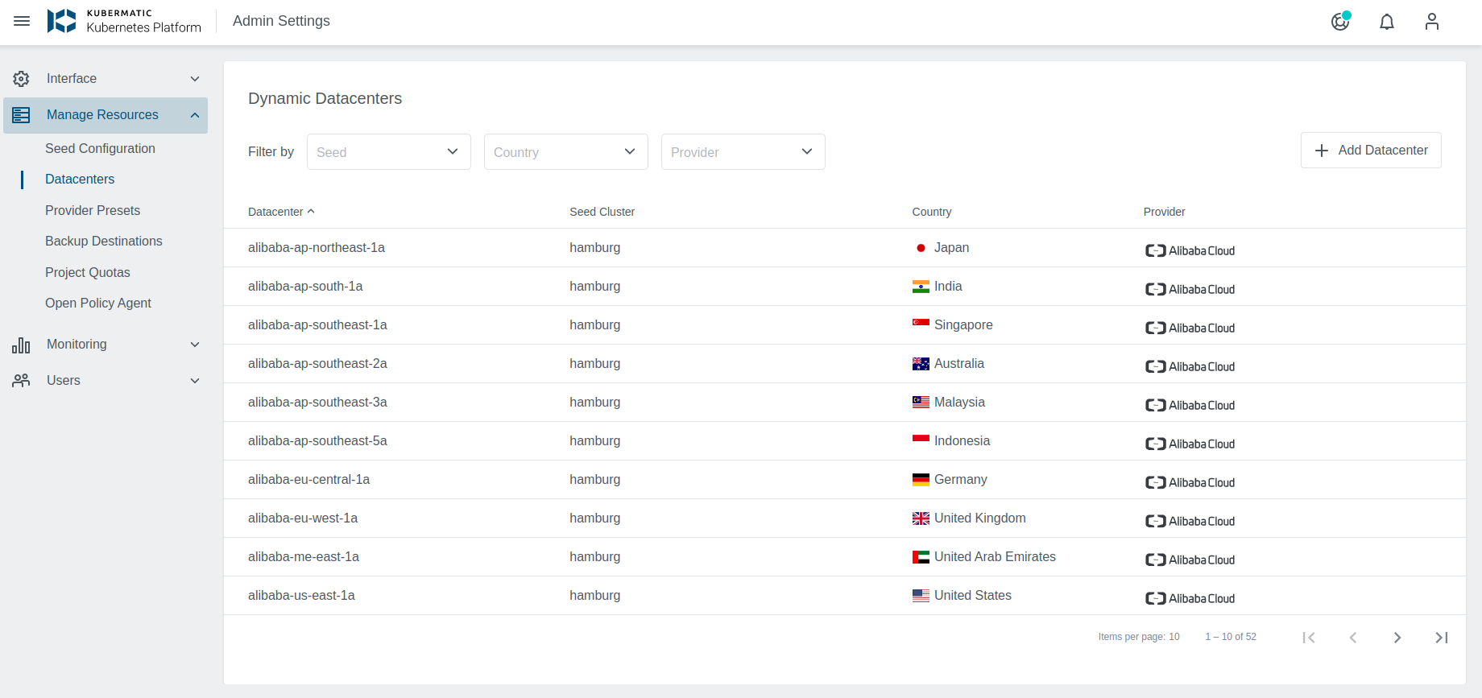1482x698 pixels.
Task: Go to Backup Destinations
Action: [x=103, y=242]
